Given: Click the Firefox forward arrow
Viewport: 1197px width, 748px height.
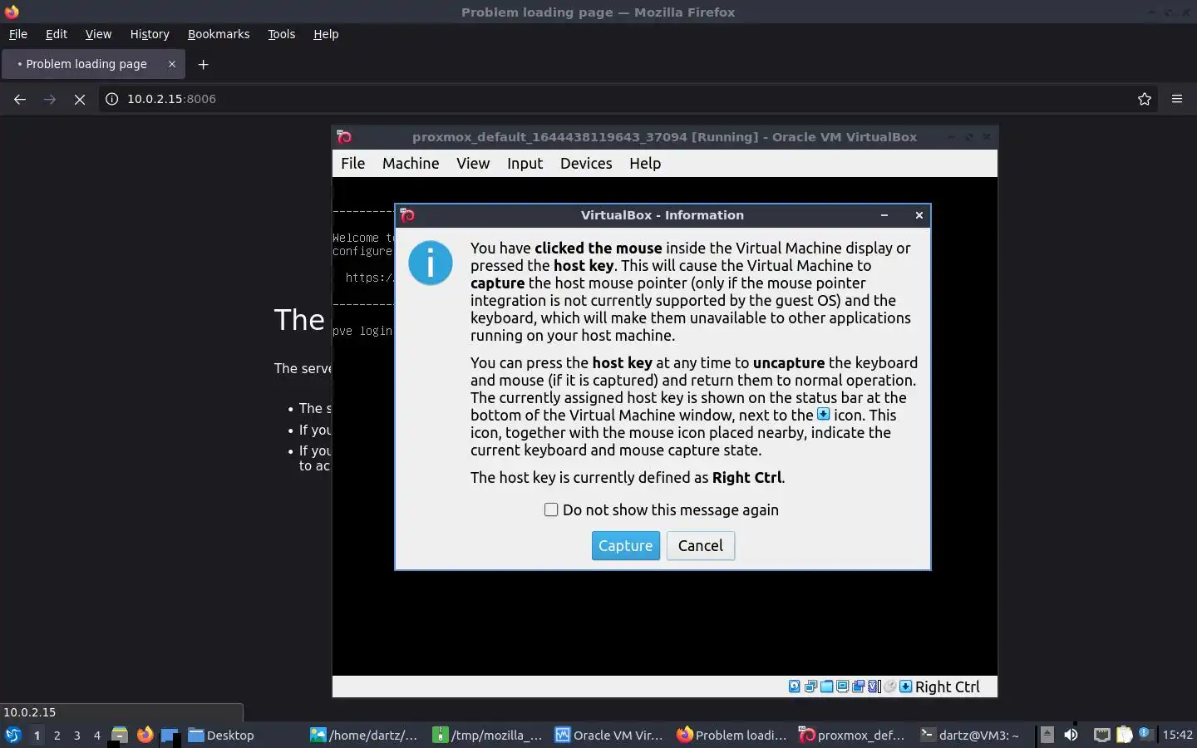Looking at the screenshot, I should (x=50, y=99).
